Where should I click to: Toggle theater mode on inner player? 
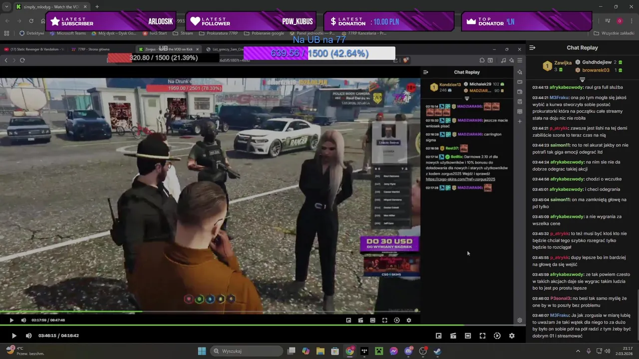372,320
